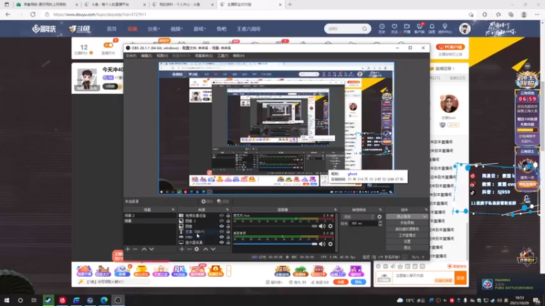
Task: Switch to the 我的资料 browser tab
Action: (x=182, y=5)
